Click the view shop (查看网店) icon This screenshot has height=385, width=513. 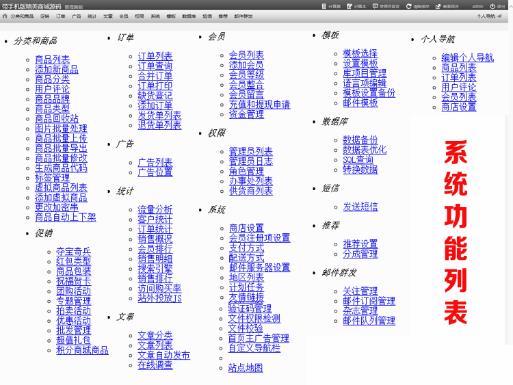[438, 6]
